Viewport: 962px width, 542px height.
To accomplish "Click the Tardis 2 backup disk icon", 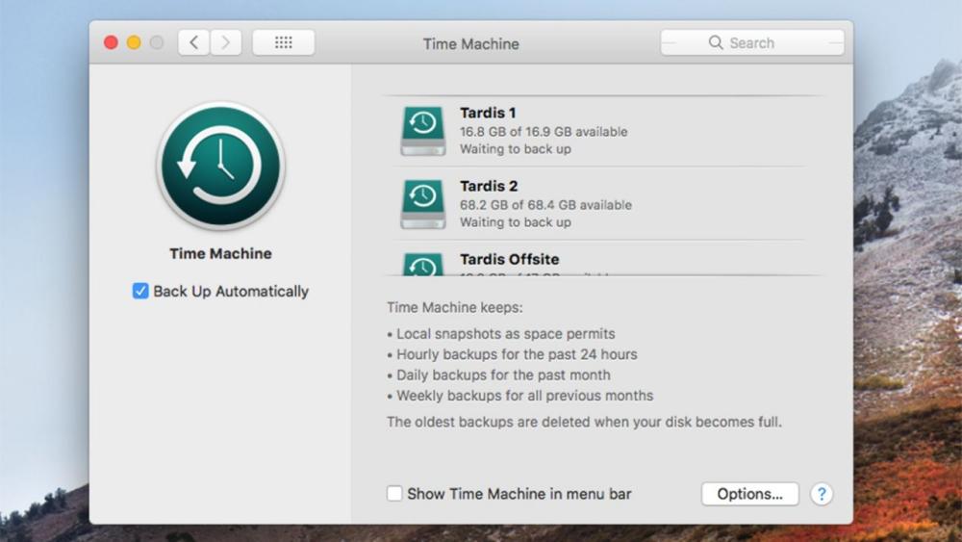I will (422, 203).
